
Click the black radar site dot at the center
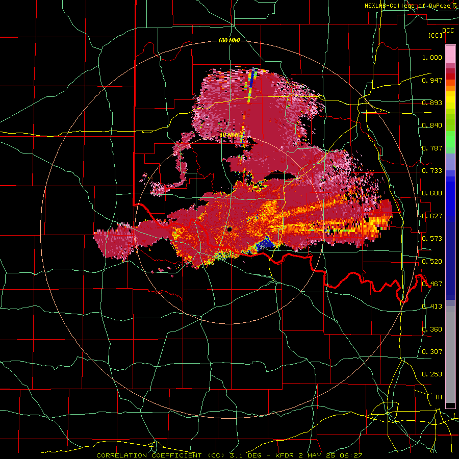coord(229,229)
